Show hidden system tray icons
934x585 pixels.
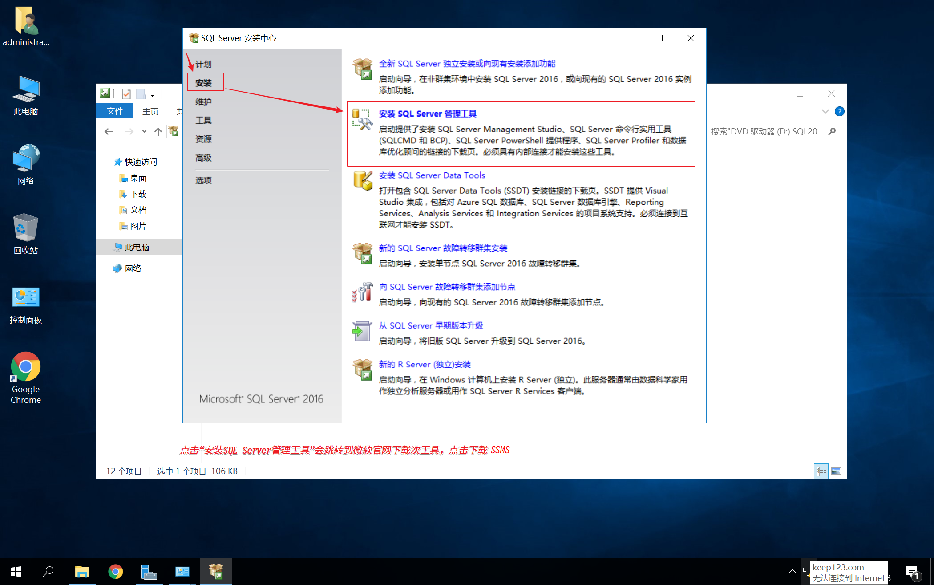[792, 572]
